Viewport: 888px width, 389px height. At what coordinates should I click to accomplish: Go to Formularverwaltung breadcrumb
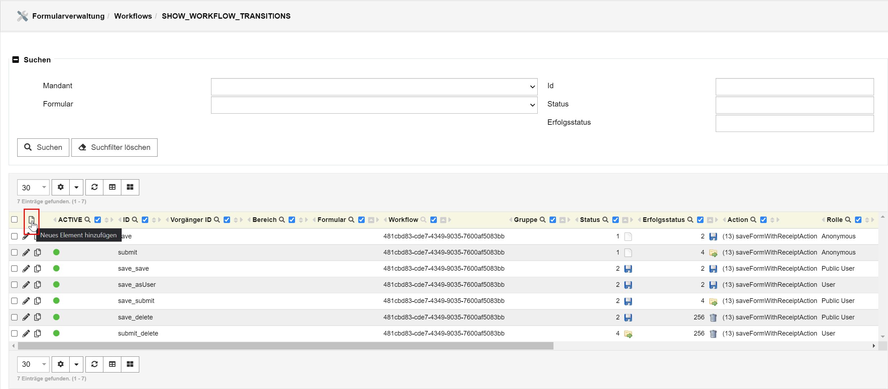tap(68, 16)
